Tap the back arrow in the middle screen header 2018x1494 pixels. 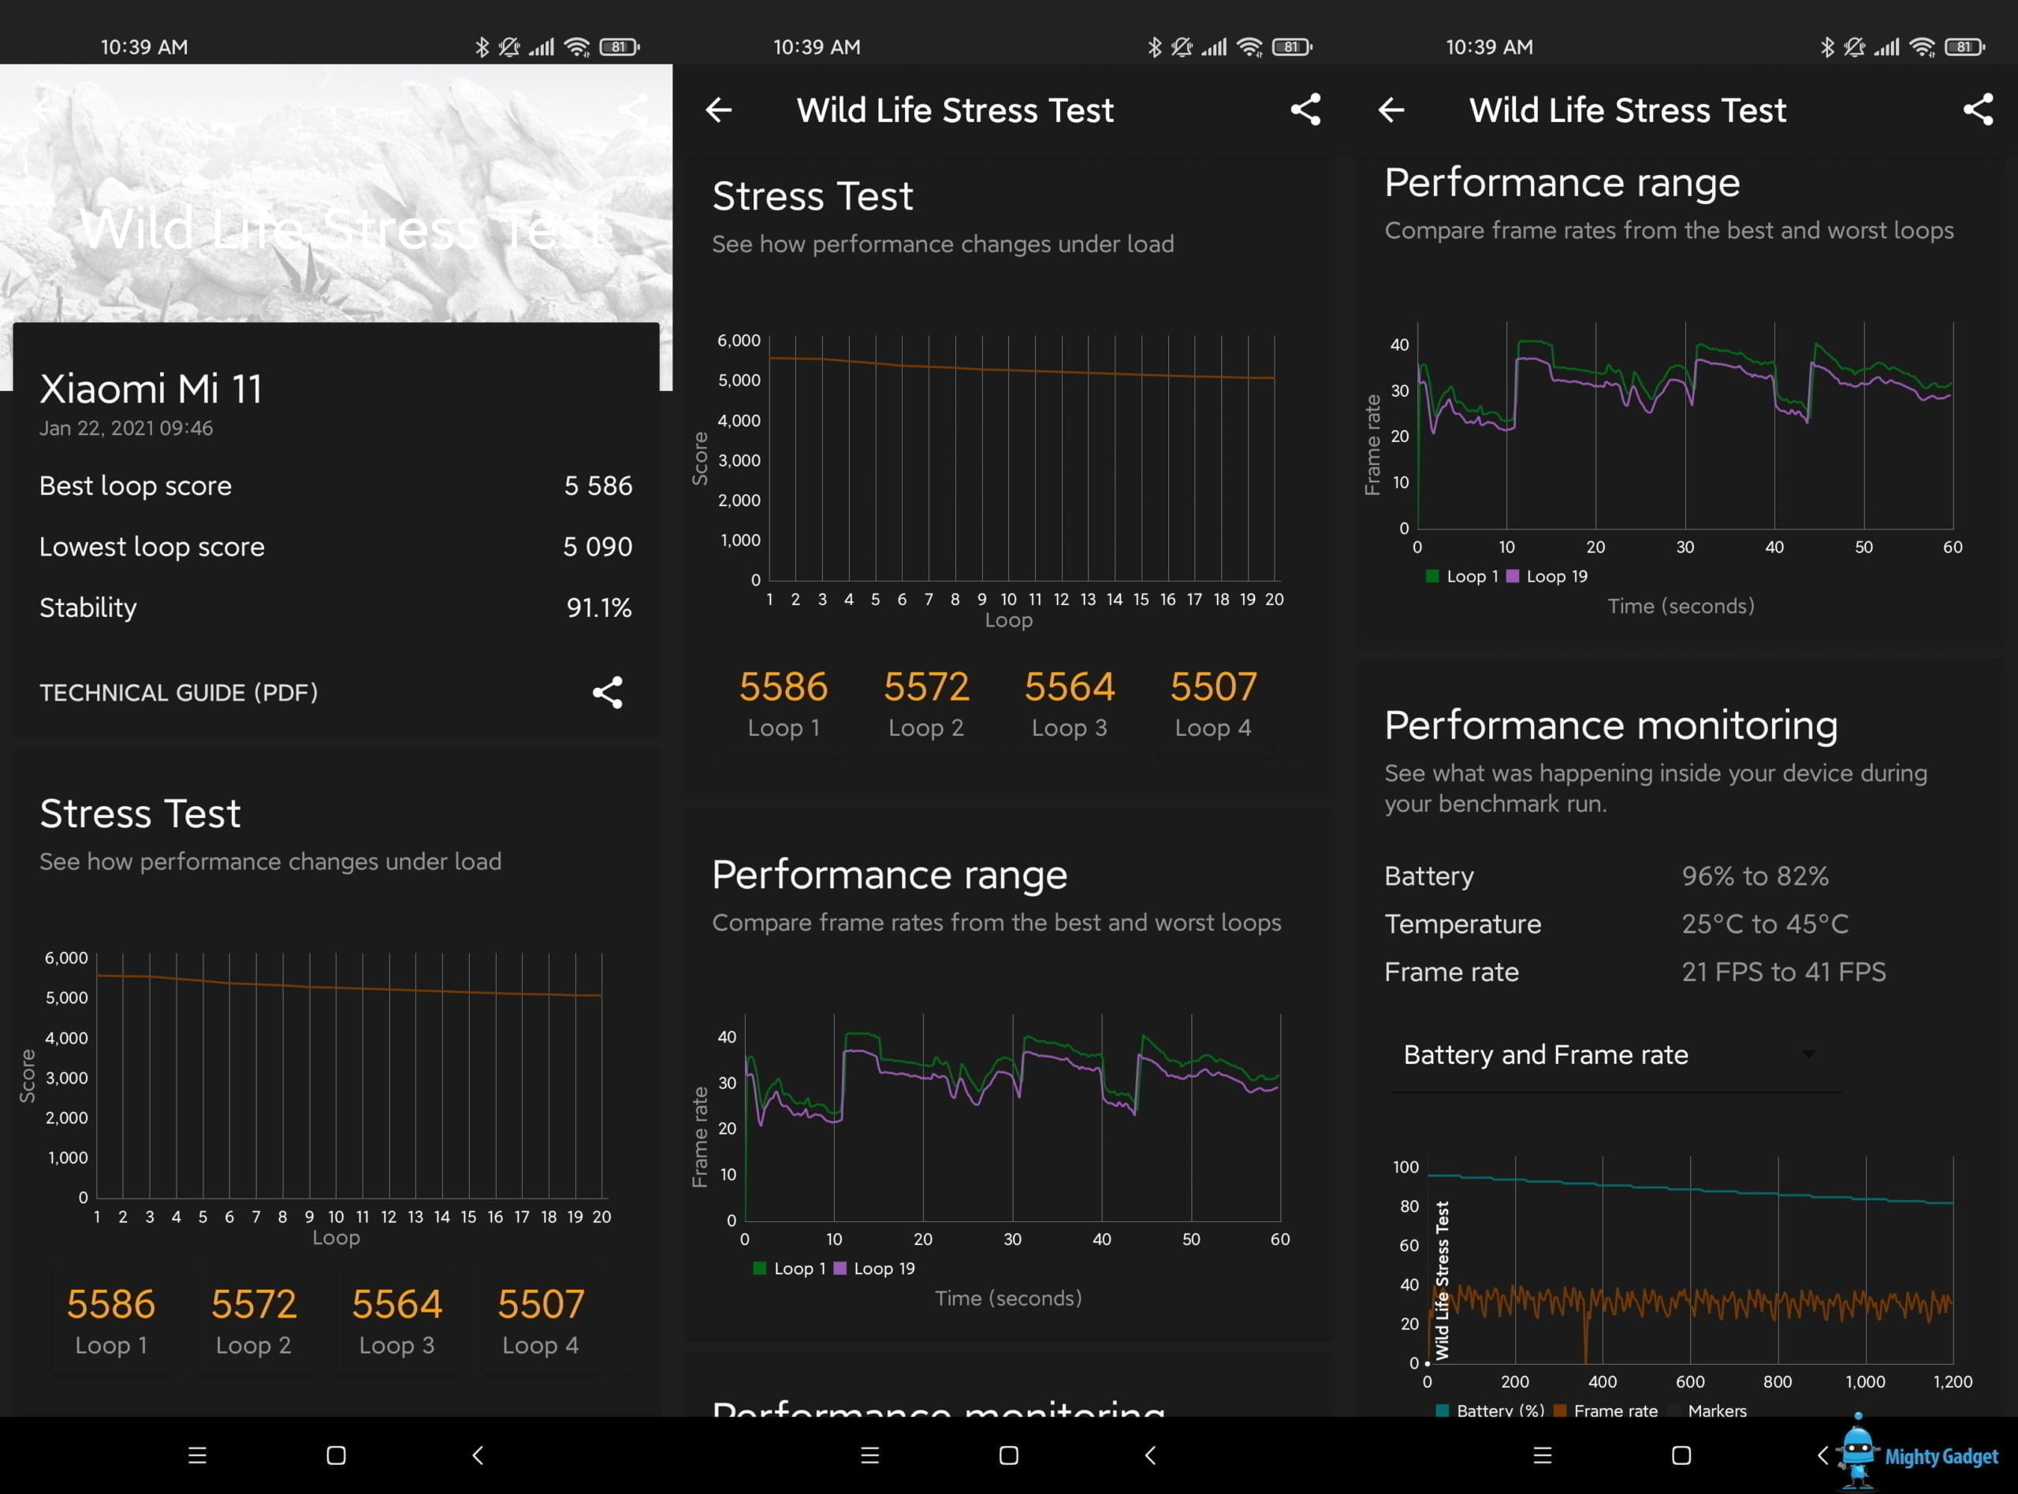(x=718, y=110)
